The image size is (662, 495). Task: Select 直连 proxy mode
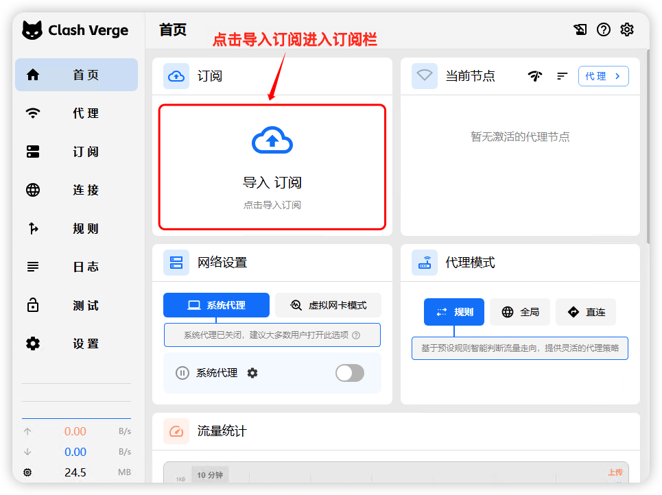(x=586, y=312)
